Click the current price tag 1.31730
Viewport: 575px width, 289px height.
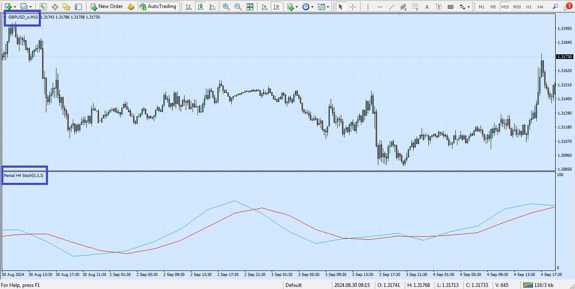[564, 56]
